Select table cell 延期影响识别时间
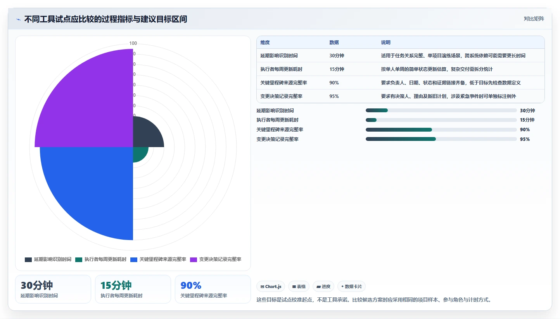This screenshot has height=319, width=560. point(279,56)
